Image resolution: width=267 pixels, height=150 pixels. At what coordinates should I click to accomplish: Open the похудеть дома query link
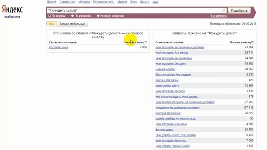58,47
